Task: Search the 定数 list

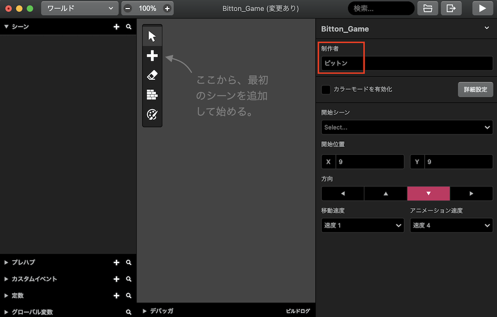Action: (x=129, y=296)
